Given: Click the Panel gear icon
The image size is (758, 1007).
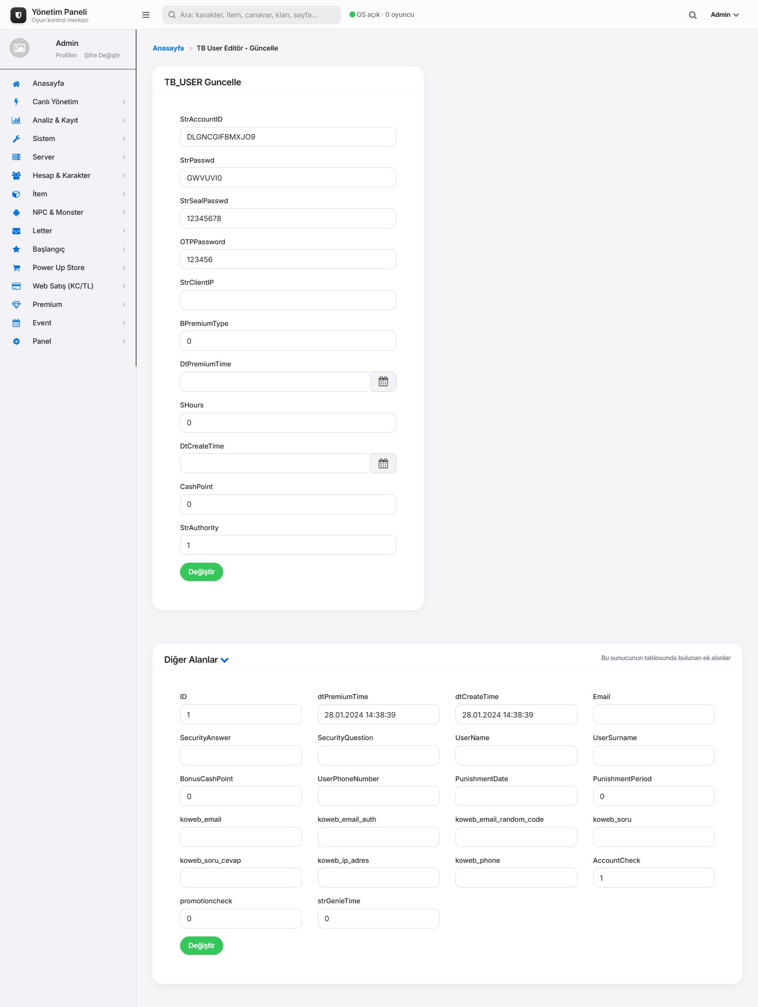Looking at the screenshot, I should (16, 342).
